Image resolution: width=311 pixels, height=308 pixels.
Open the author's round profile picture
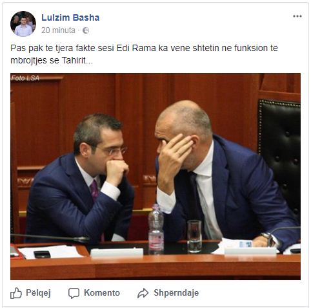(x=23, y=24)
